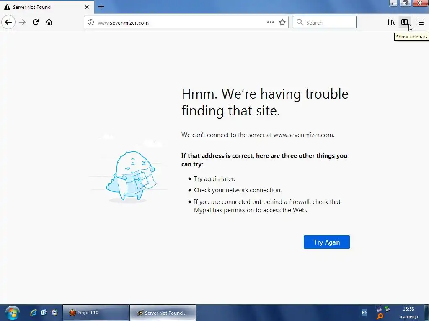Screen dimensions: 429x321
Task: Open the Windows Start menu
Action: click(12, 313)
